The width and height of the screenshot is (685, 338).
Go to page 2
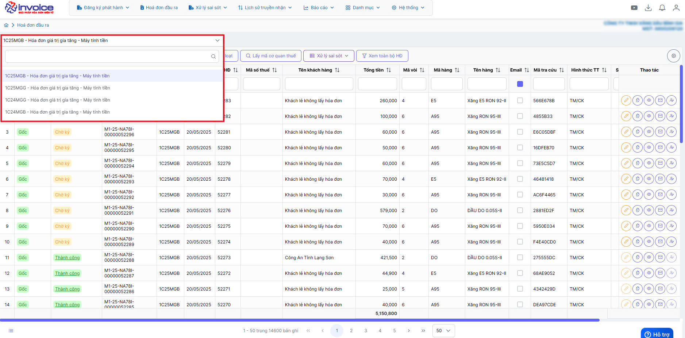coord(351,331)
